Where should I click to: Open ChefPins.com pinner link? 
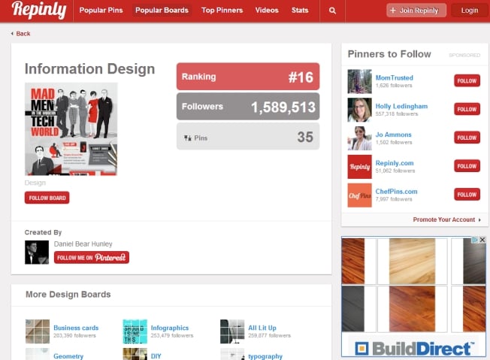coord(396,192)
